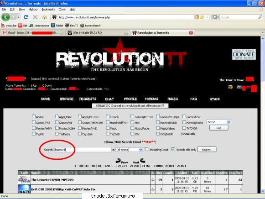
Task: Click the Next page arrow icon
Action: (x=143, y=160)
